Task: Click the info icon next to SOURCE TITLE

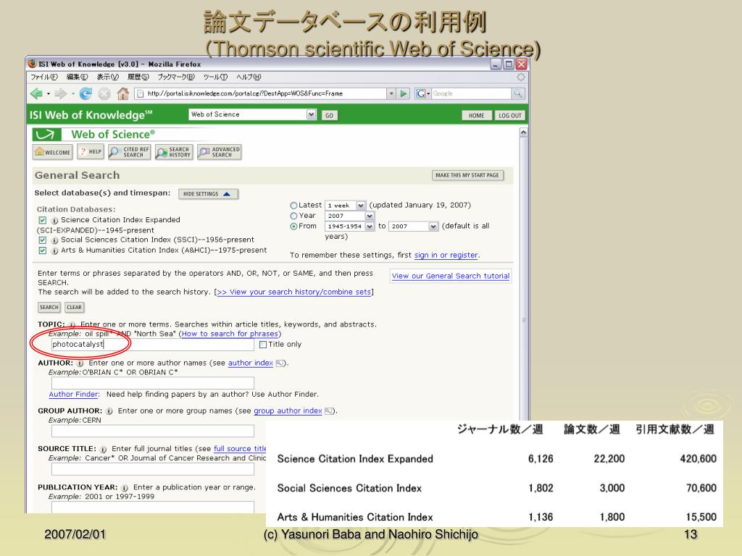Action: coord(103,449)
